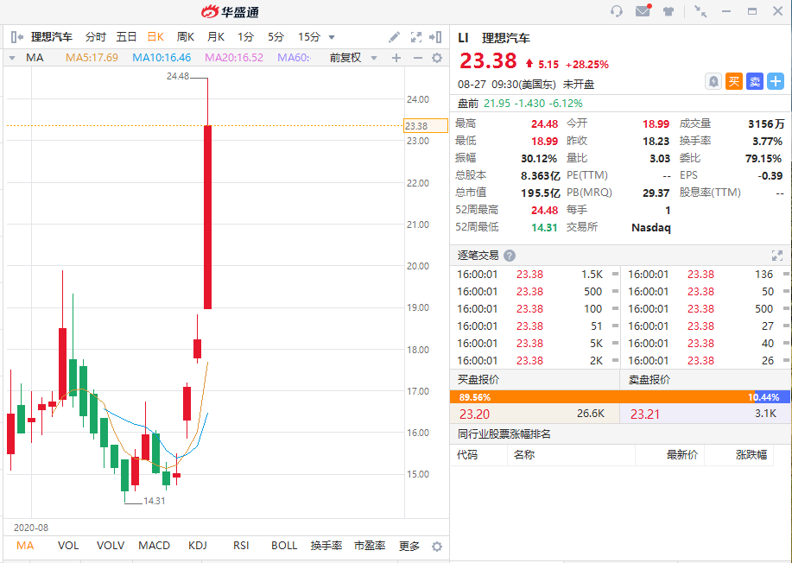792x563 pixels.
Task: Open the mail messages icon
Action: pos(643,10)
